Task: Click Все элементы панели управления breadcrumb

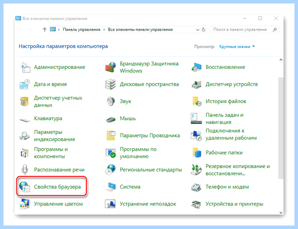Action: (140, 30)
